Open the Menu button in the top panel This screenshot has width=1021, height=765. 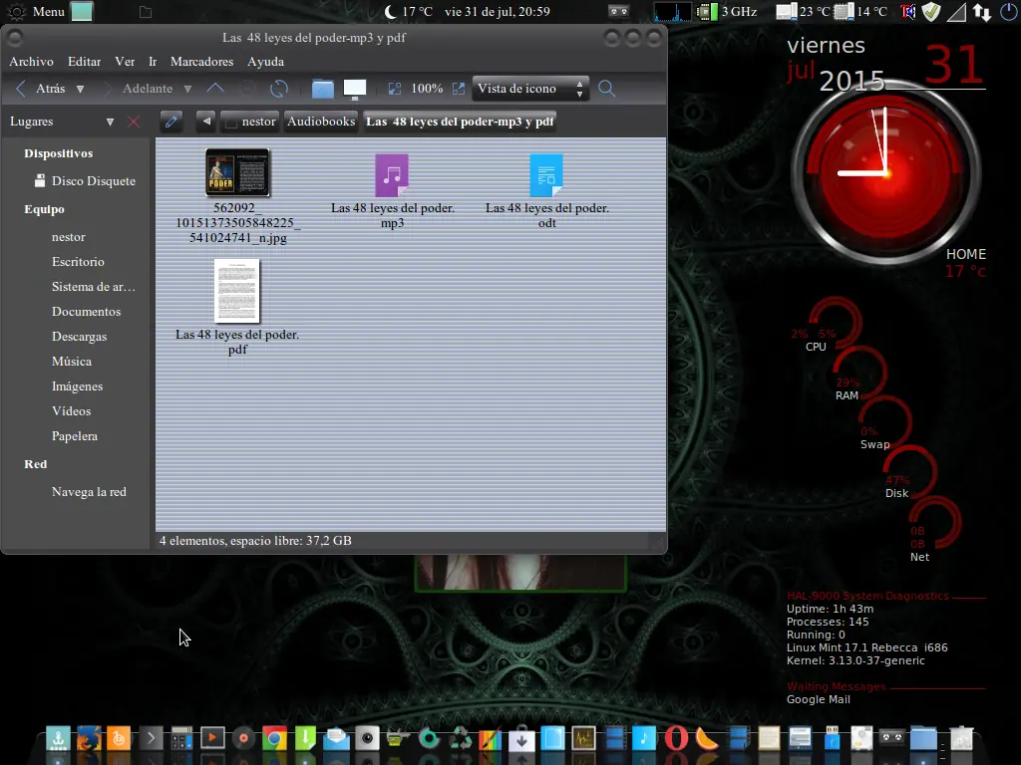click(38, 12)
